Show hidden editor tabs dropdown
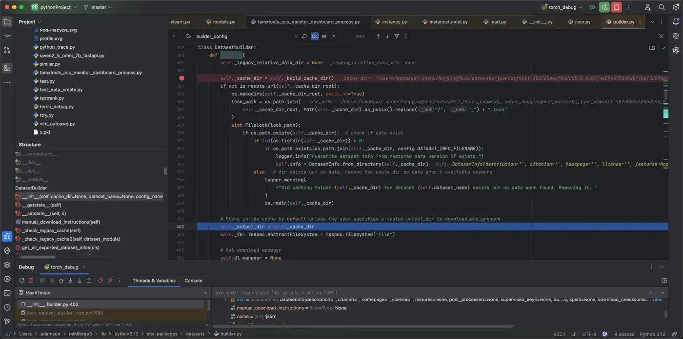The height and width of the screenshot is (339, 683). [x=652, y=22]
